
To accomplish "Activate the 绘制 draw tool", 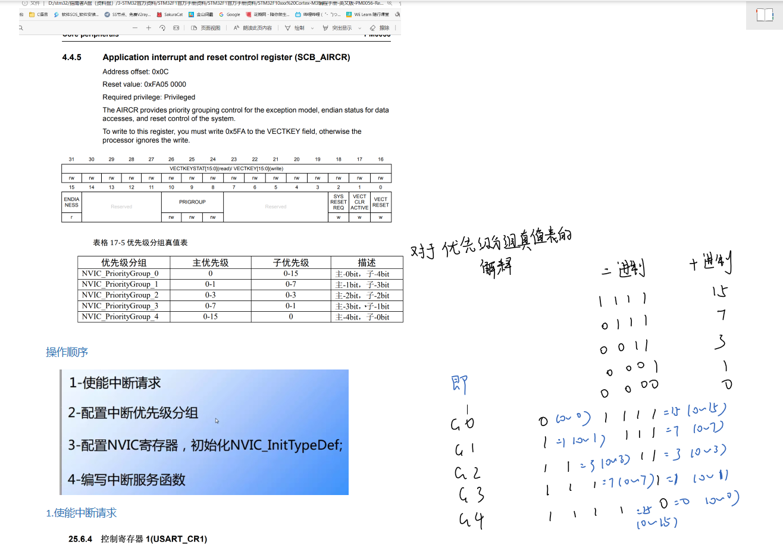I will point(295,28).
